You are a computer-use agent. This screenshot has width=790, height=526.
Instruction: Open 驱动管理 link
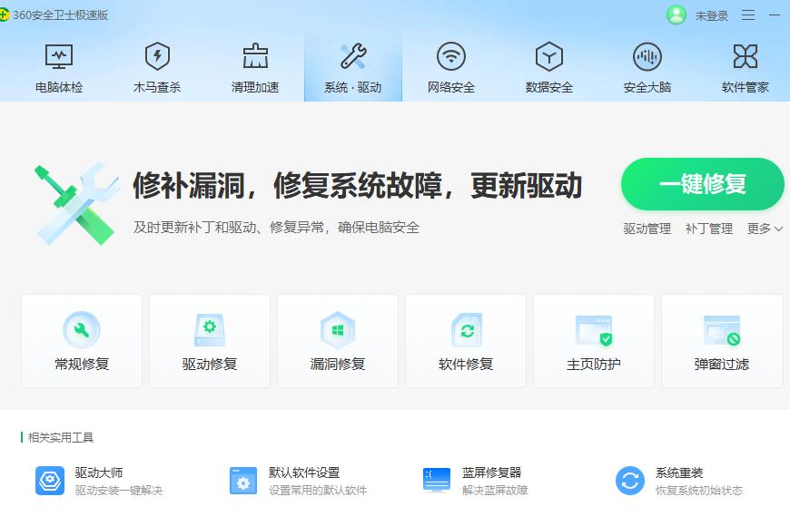pyautogui.click(x=647, y=229)
